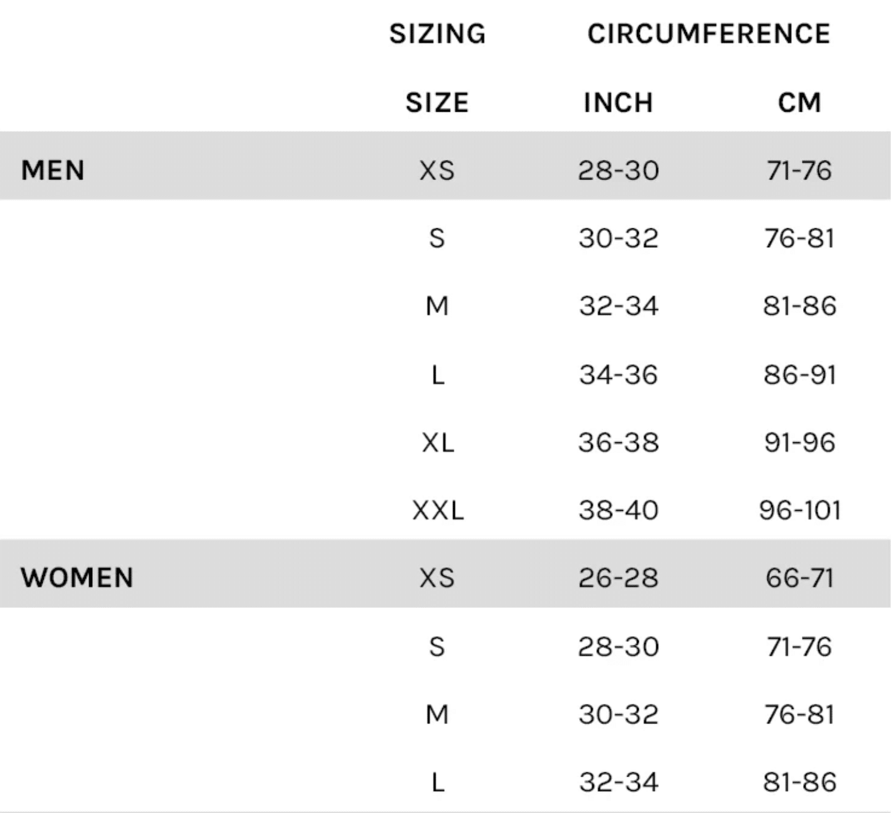Click the CIRCUMFERENCE header label
The width and height of the screenshot is (891, 813).
(x=708, y=34)
